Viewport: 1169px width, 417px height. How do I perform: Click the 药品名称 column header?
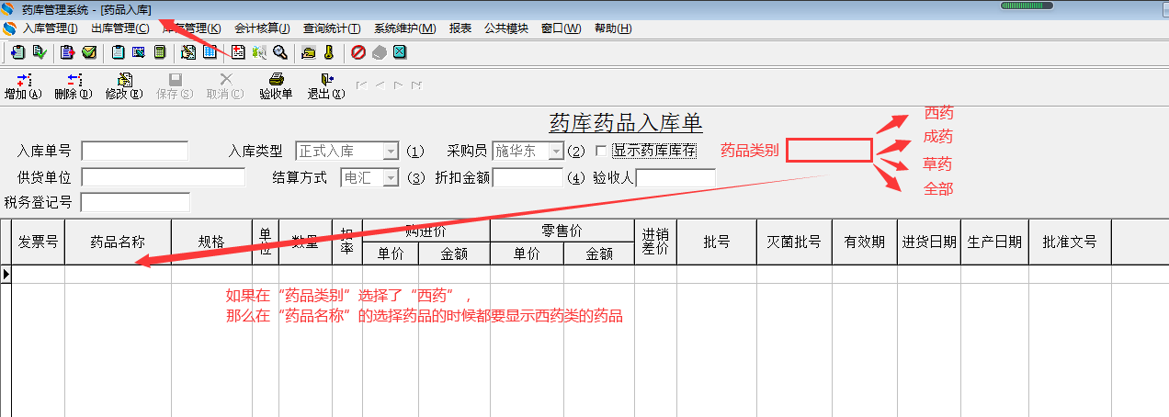[x=118, y=242]
